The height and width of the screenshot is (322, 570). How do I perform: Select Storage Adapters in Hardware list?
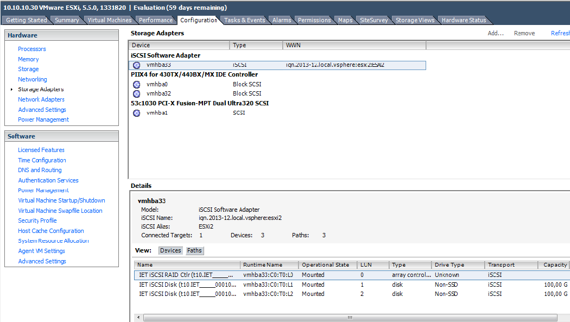[x=41, y=89]
